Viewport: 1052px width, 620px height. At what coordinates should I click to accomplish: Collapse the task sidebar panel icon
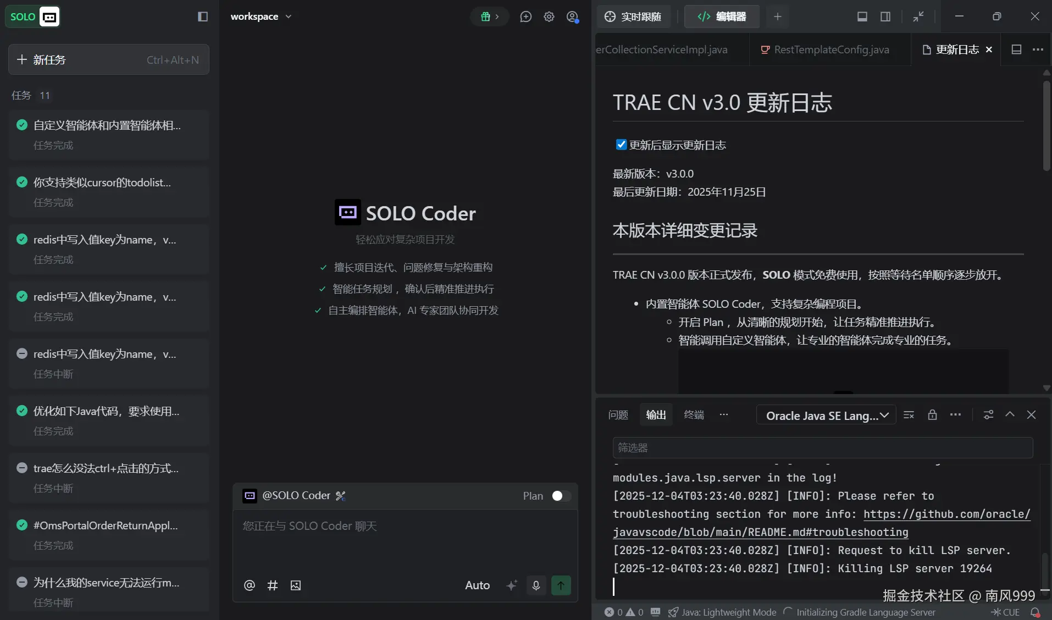(203, 16)
